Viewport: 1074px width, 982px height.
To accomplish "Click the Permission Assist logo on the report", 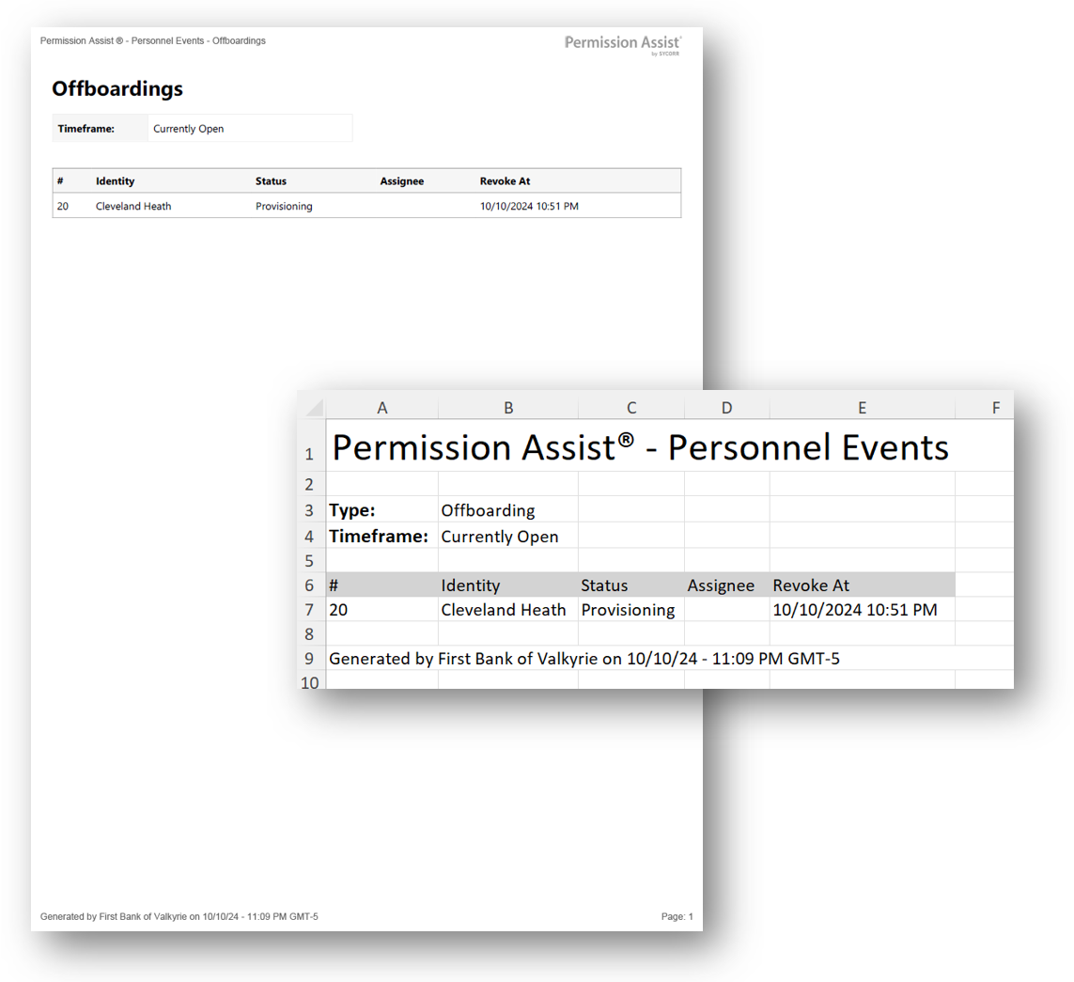I will pyautogui.click(x=622, y=44).
